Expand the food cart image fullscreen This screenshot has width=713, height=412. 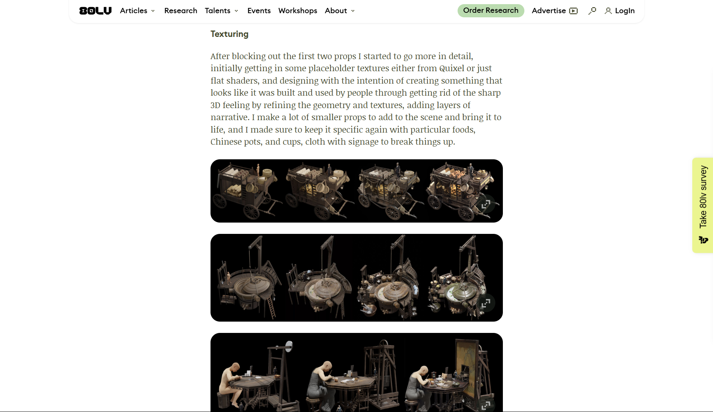click(x=486, y=204)
